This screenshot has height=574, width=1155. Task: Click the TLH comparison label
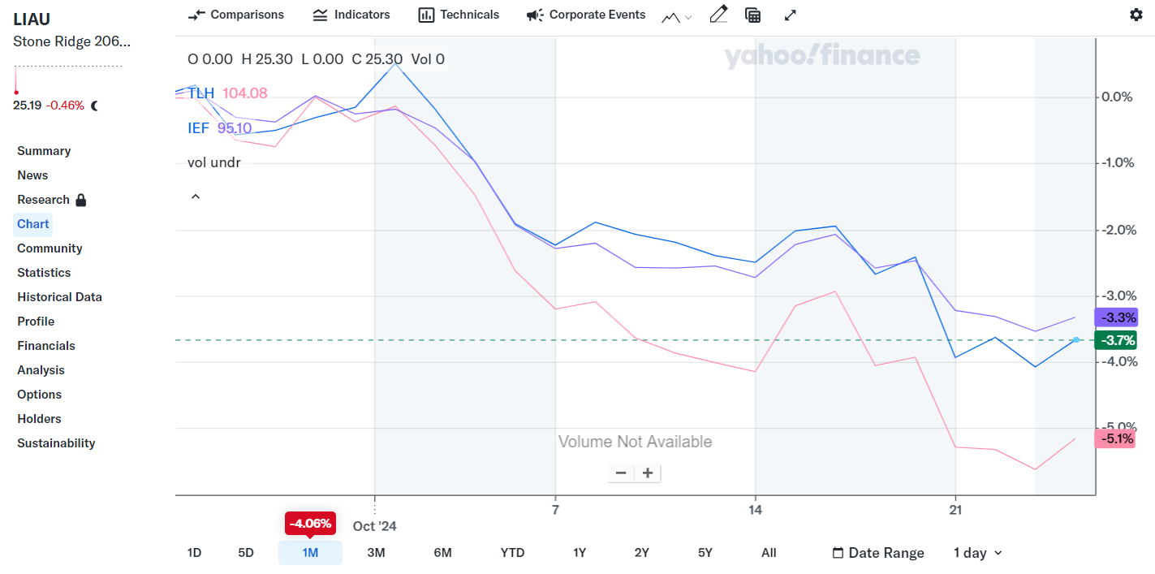(x=201, y=93)
